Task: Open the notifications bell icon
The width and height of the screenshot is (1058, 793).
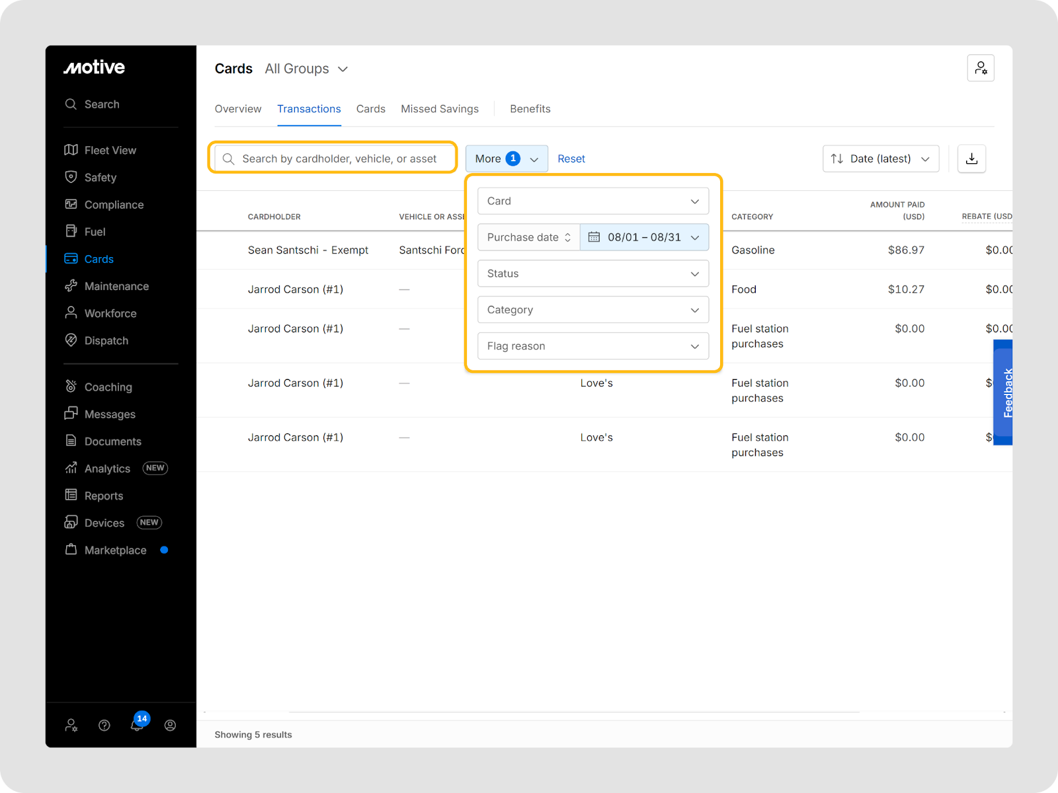Action: [137, 725]
